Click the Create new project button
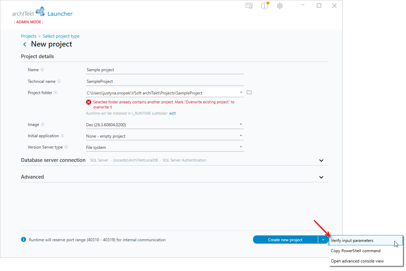Viewport: 406px width, 271px height. click(285, 240)
